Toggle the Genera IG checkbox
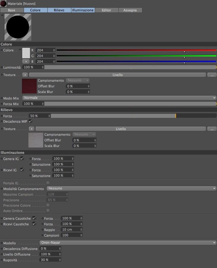Image resolution: width=217 pixels, height=268 pixels. click(22, 158)
